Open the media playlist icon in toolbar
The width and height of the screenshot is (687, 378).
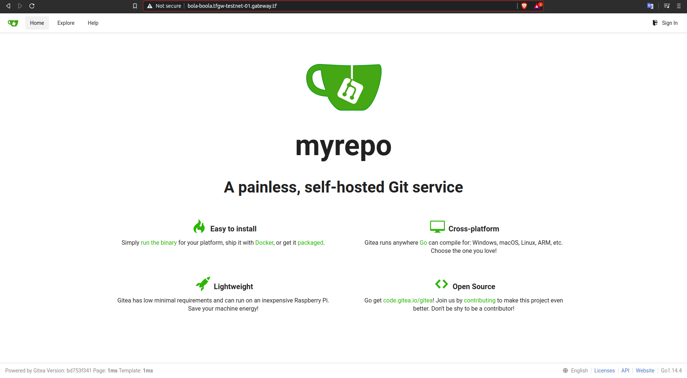[x=666, y=6]
